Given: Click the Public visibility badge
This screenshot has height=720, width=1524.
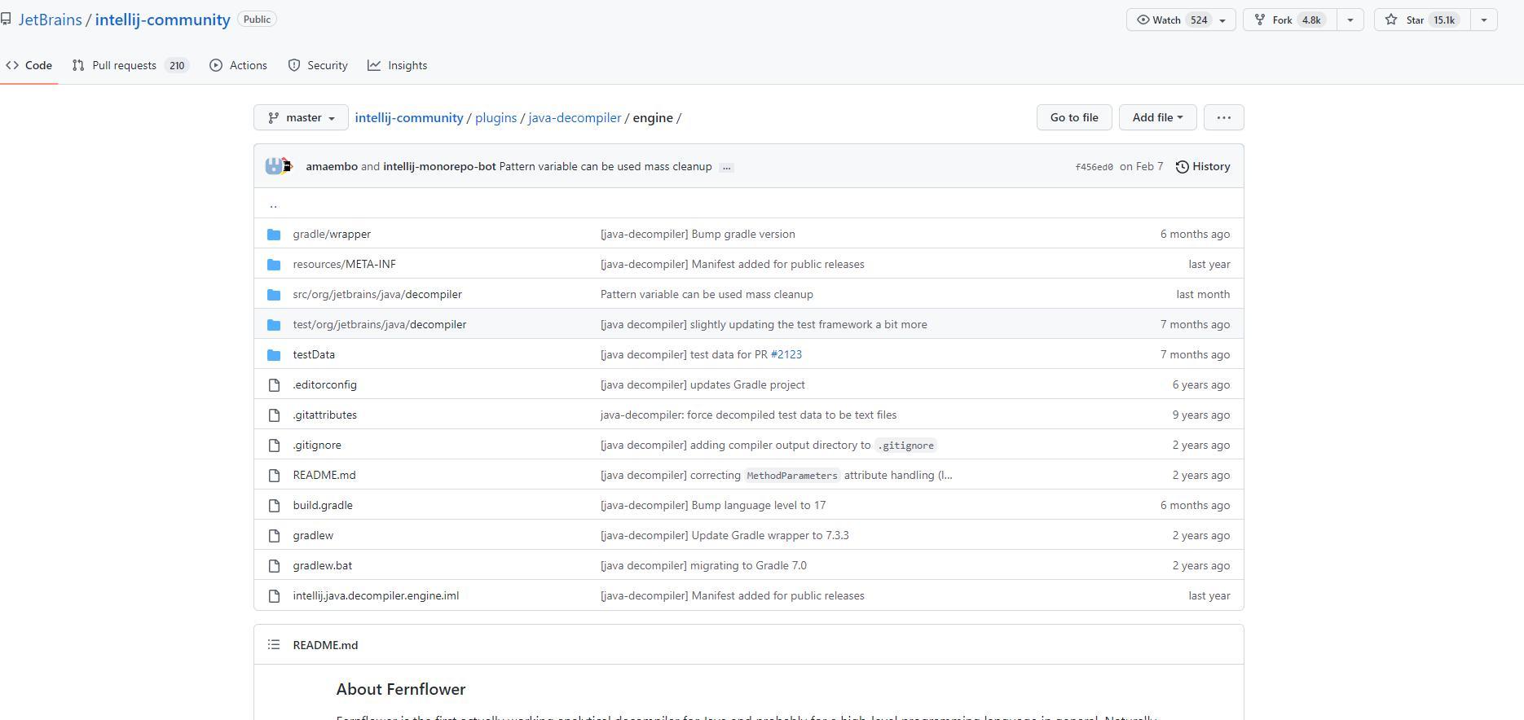Looking at the screenshot, I should coord(257,20).
